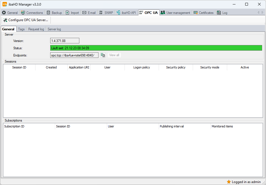
Task: Click the Publishing interval column header
Action: point(185,127)
